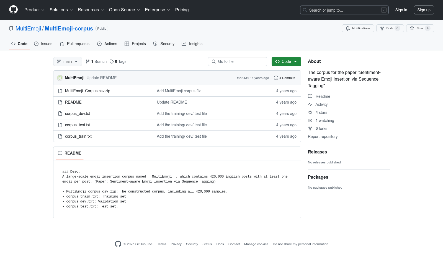
Task: Open the footer Terms link
Action: coord(162,244)
